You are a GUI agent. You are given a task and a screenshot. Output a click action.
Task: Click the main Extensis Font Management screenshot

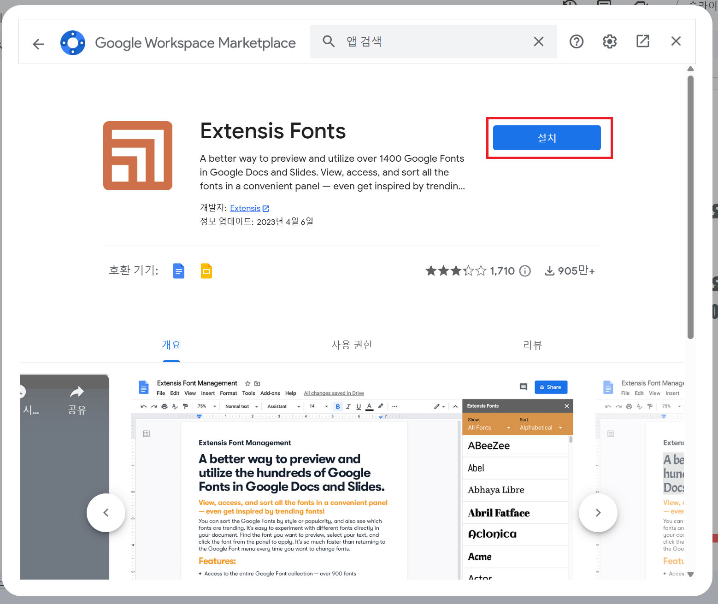352,477
